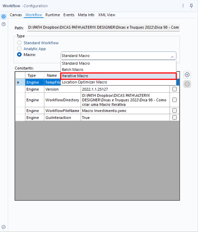Image resolution: width=198 pixels, height=232 pixels.
Task: Pin the Configuration window
Action: [x=191, y=6]
